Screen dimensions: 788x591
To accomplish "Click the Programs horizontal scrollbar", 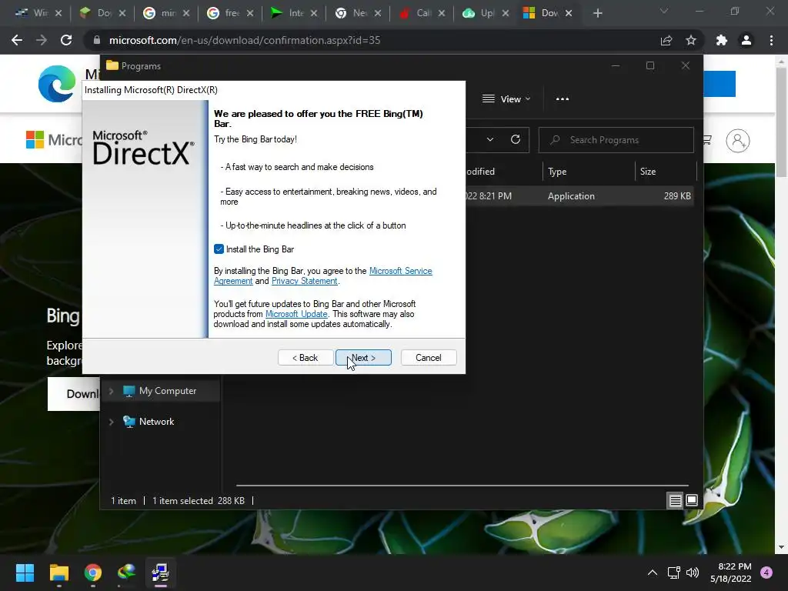I will point(462,486).
